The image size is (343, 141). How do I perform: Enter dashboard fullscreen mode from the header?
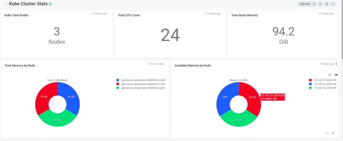pos(320,4)
